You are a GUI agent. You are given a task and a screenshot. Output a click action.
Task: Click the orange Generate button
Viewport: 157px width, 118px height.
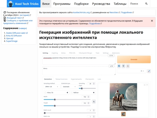[x=134, y=59]
